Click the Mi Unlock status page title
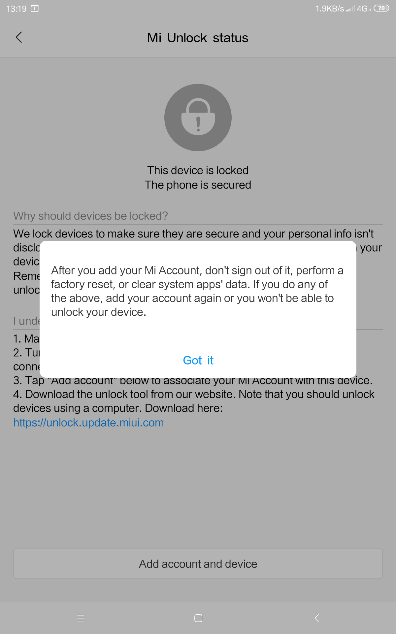This screenshot has width=396, height=634. pyautogui.click(x=198, y=38)
